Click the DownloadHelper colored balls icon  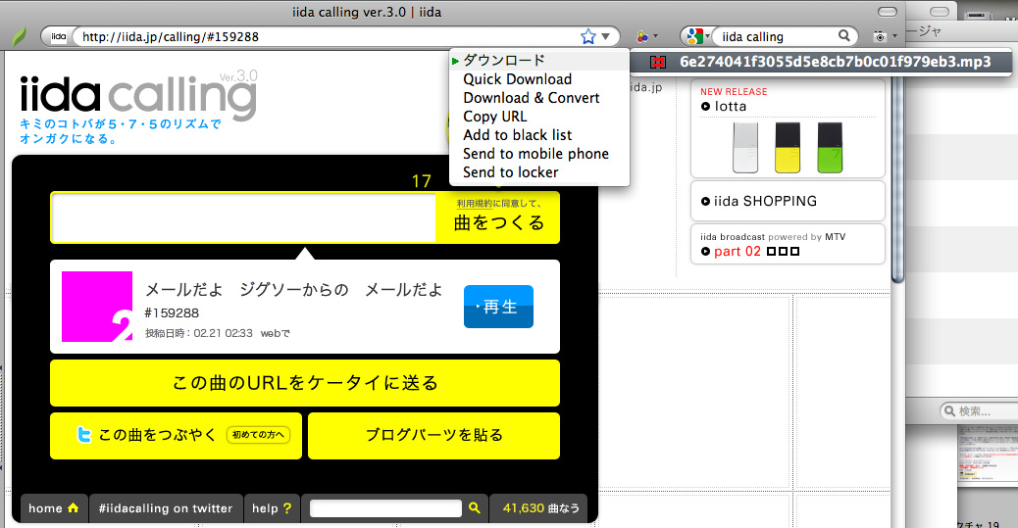(x=642, y=37)
